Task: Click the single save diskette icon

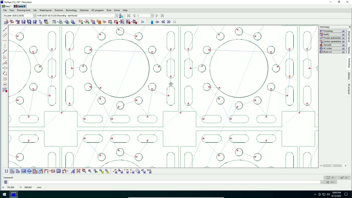Action: coord(23,22)
